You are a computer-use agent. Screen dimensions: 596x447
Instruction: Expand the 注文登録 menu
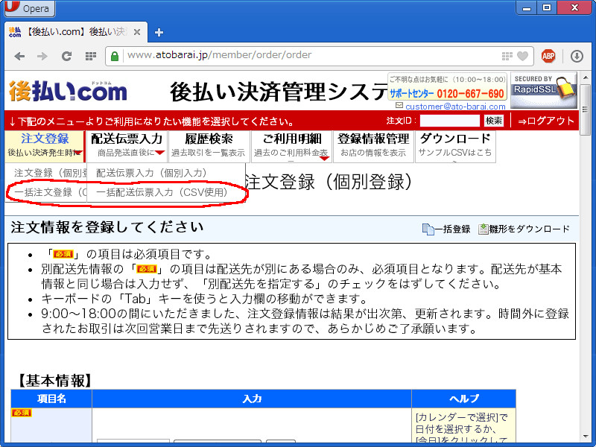point(44,145)
